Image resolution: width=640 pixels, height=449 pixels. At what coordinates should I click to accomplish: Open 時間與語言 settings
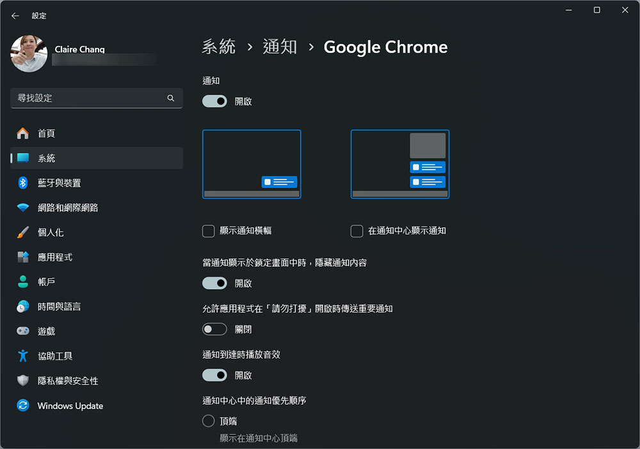tap(97, 306)
